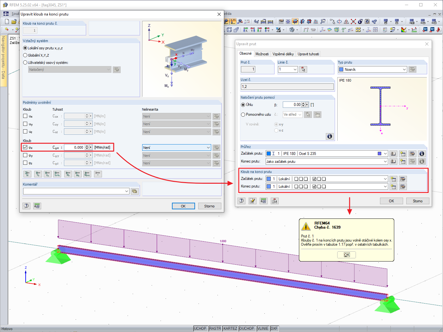This screenshot has height=332, width=443.
Task: Create new cross-section for Začátek prutu
Action: tap(403, 154)
